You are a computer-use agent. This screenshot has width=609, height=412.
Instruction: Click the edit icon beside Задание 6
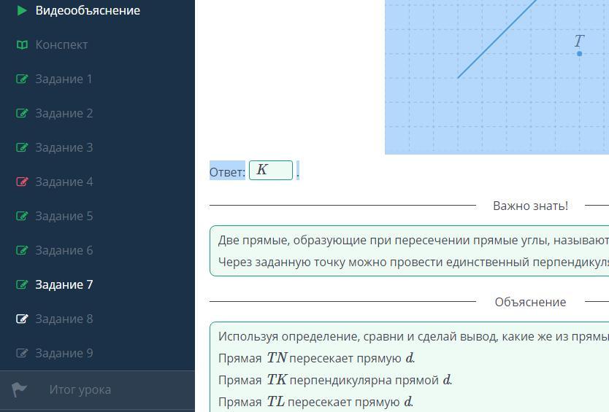[22, 250]
